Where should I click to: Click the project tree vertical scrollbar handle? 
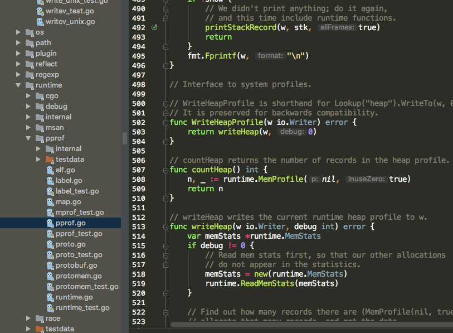tap(125, 138)
